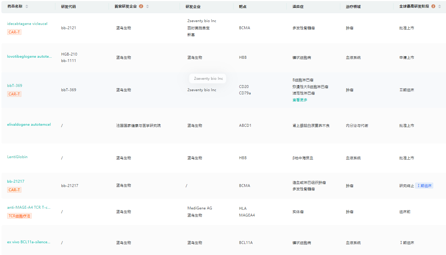Click the 2seventy bio Inc tooltip popup

click(208, 78)
